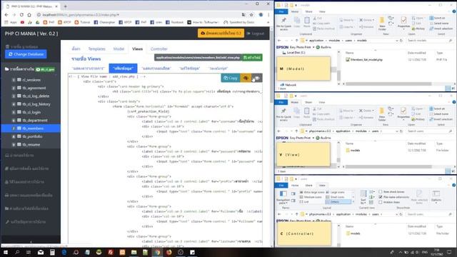Open a new browser tab with plus icon
The width and height of the screenshot is (457, 257).
pyautogui.click(x=65, y=6)
